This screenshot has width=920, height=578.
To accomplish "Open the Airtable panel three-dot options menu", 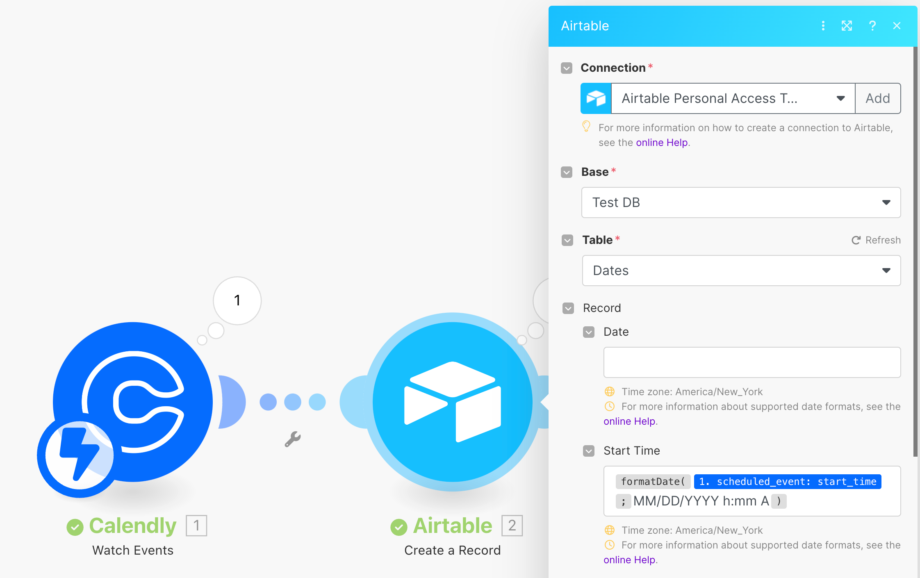I will 823,26.
